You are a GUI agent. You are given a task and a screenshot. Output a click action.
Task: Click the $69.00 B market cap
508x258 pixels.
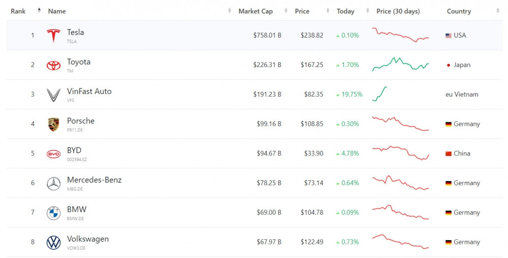tap(269, 212)
